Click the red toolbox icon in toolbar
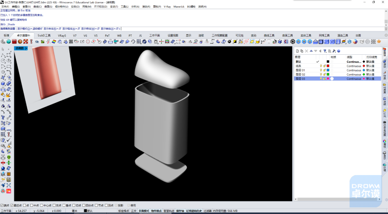Viewport: 388px width, 214px height. [x=14, y=42]
